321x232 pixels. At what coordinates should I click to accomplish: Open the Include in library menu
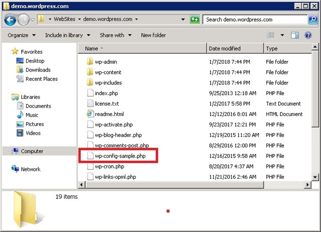68,35
